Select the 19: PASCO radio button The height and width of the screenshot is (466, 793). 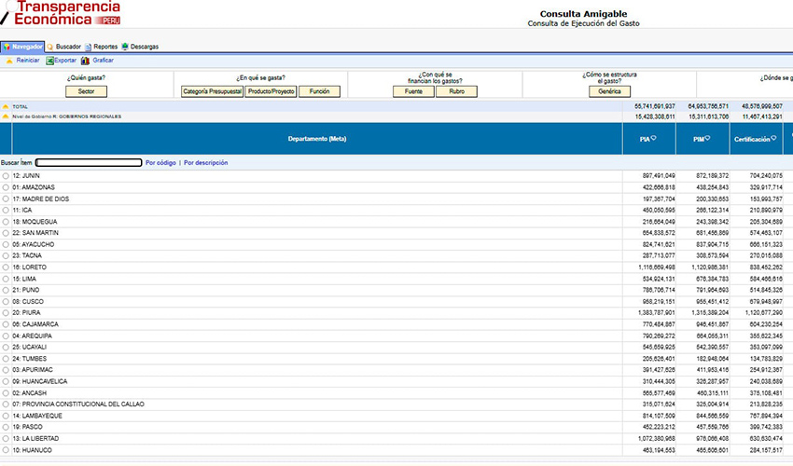point(6,427)
